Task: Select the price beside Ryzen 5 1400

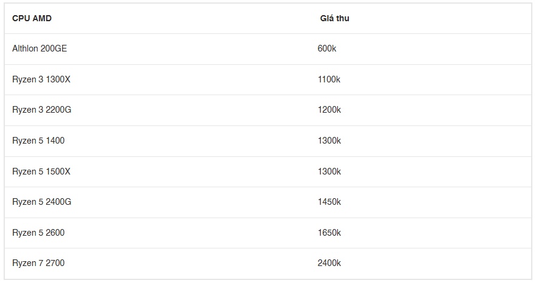Action: tap(329, 141)
